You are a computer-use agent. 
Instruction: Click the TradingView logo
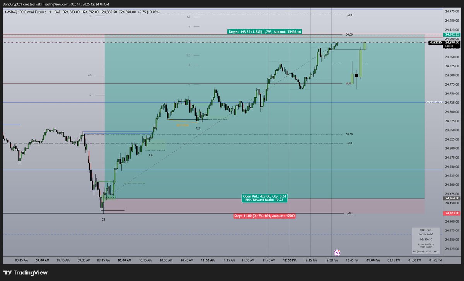[26, 272]
